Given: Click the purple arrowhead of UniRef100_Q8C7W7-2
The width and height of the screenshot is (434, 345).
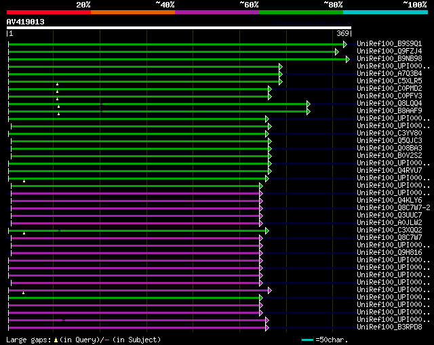Looking at the screenshot, I should (x=261, y=208).
